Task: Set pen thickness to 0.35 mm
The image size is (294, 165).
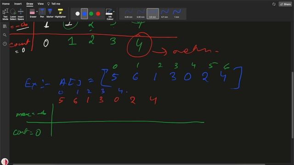Action: click(x=141, y=14)
